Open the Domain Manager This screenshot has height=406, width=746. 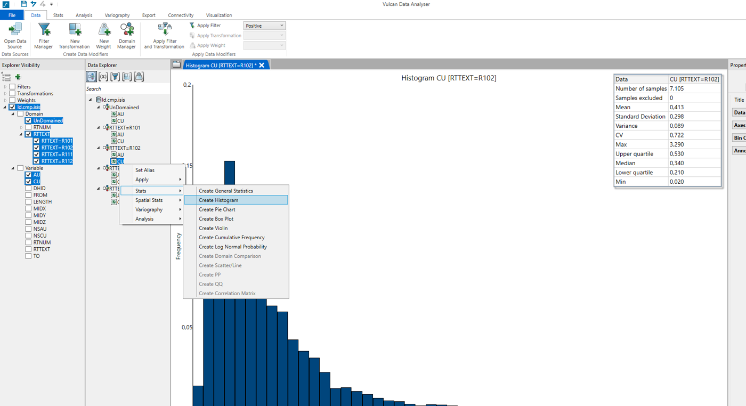(x=127, y=36)
